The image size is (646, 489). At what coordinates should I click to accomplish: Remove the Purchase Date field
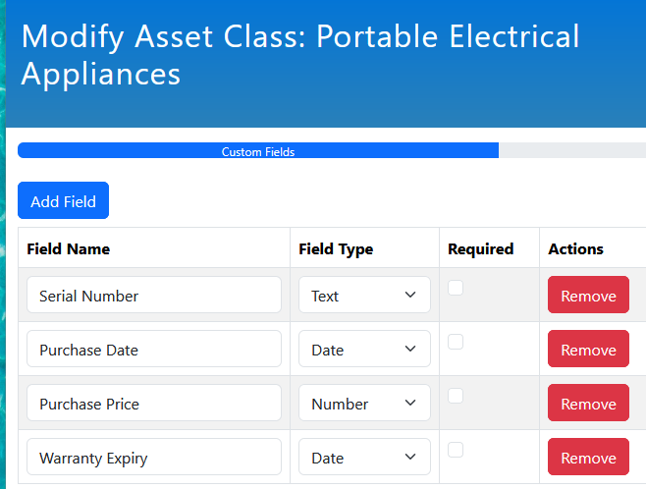588,350
